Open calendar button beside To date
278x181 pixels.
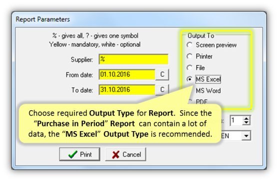(x=162, y=90)
